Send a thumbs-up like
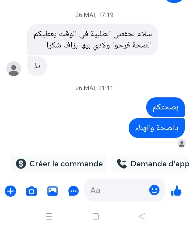Image resolution: width=189 pixels, height=228 pixels. [176, 191]
